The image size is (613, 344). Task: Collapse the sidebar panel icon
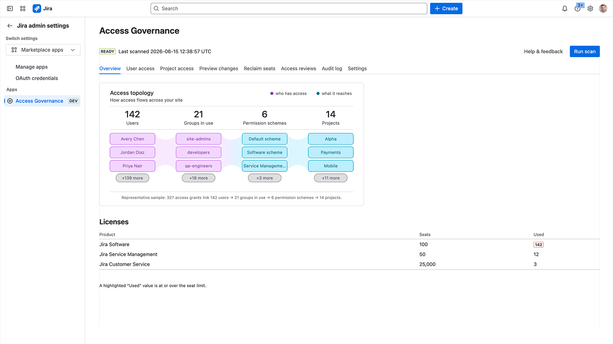[10, 9]
